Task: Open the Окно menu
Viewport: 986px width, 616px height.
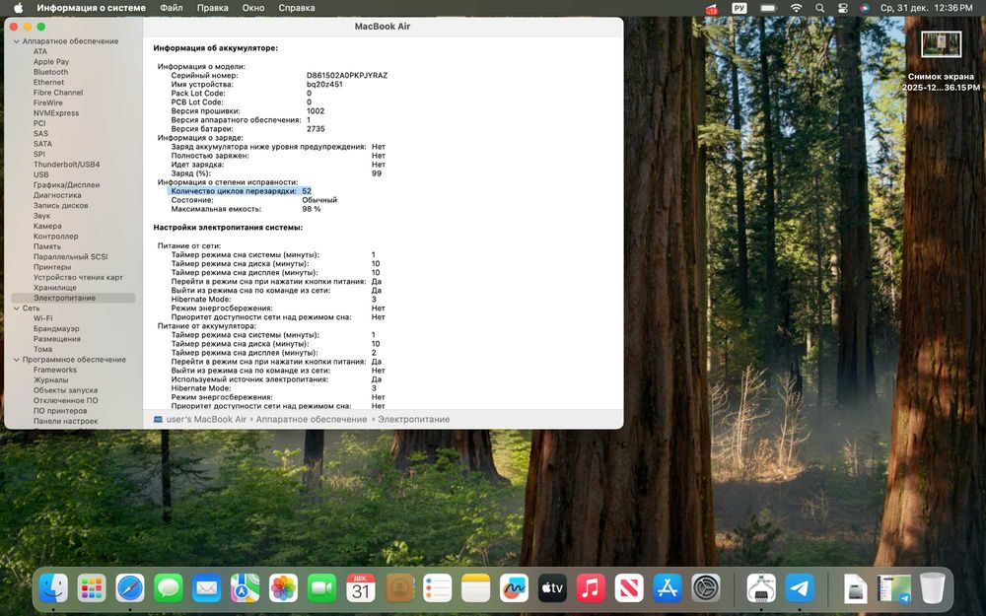Action: click(x=252, y=8)
